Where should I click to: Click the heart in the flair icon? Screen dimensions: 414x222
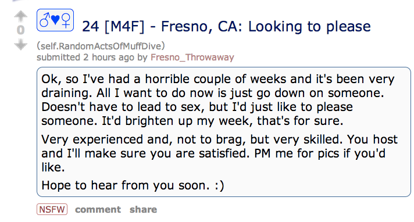click(x=55, y=20)
